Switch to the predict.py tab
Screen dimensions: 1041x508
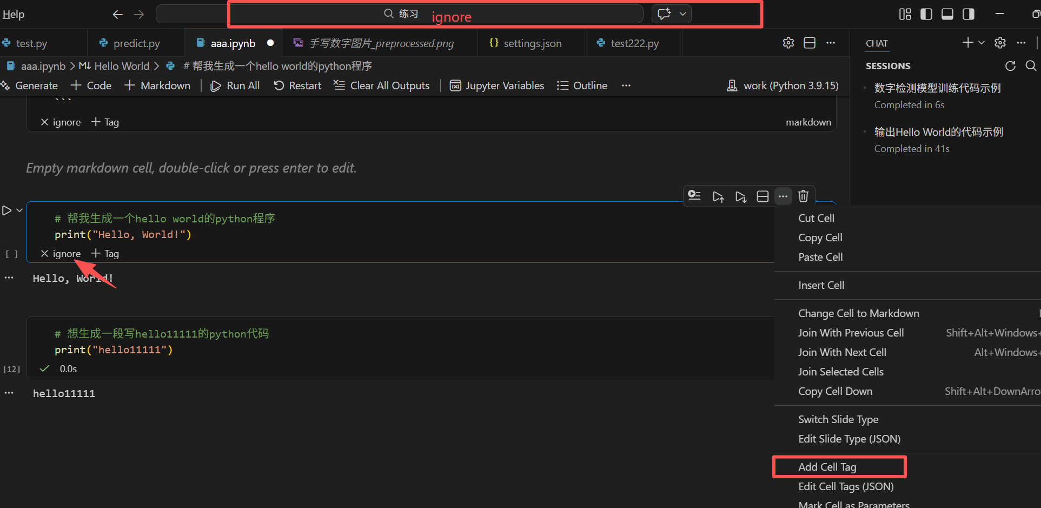[x=136, y=43]
